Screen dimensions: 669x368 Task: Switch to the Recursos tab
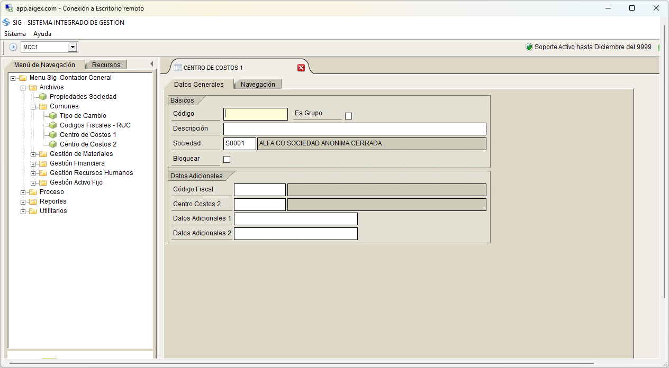point(106,65)
